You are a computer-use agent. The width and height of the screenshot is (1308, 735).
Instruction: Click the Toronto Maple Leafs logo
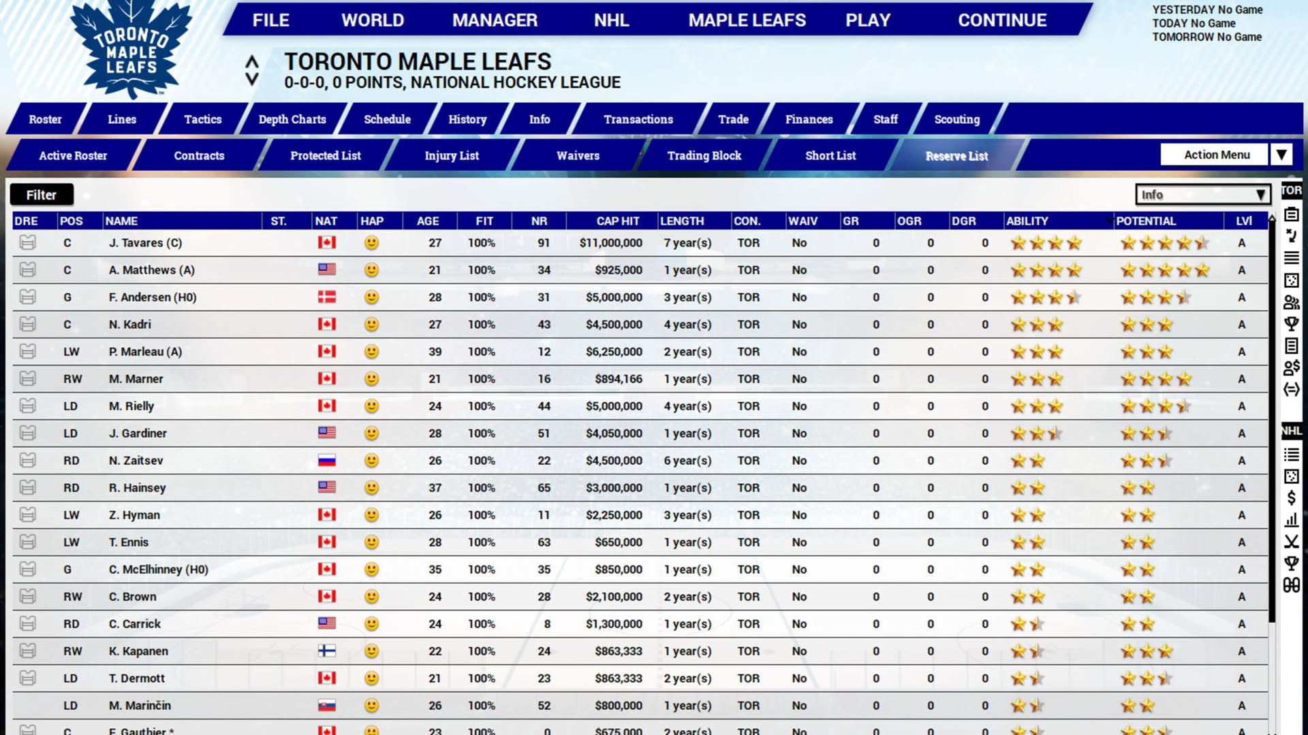tap(131, 49)
